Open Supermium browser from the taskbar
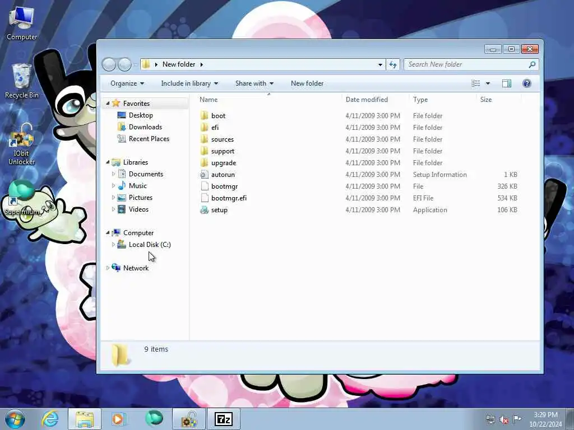574x430 pixels. (154, 418)
